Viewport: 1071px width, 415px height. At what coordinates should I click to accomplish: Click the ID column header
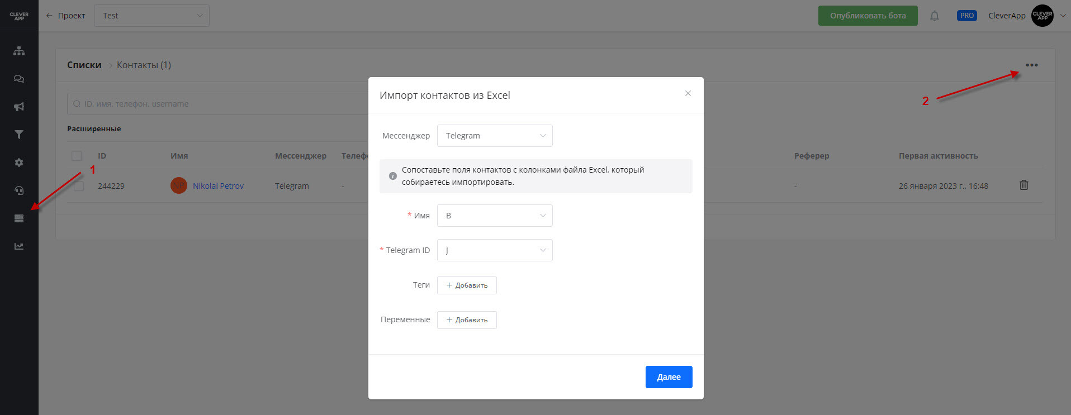[102, 156]
